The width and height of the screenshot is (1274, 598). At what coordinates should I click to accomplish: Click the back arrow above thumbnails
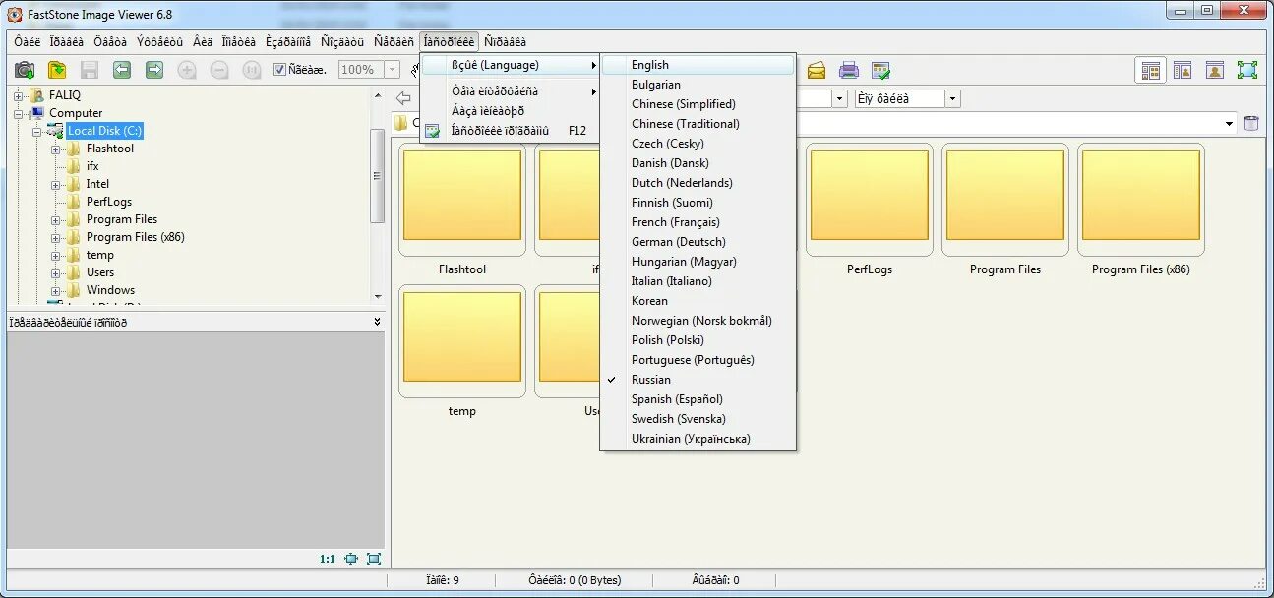pyautogui.click(x=402, y=98)
